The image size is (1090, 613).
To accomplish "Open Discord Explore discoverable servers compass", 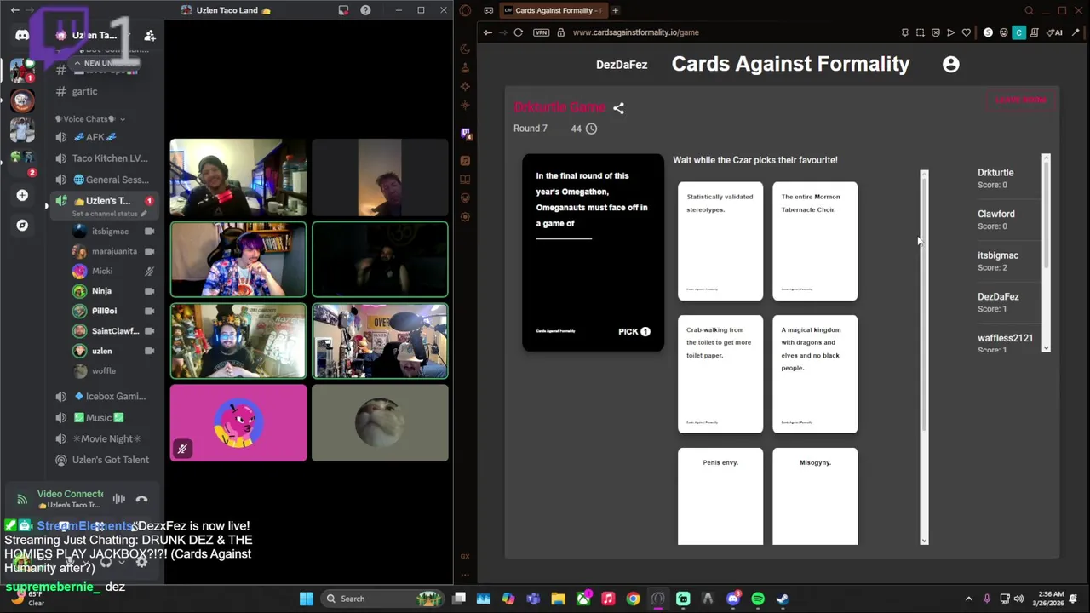I will 22,225.
